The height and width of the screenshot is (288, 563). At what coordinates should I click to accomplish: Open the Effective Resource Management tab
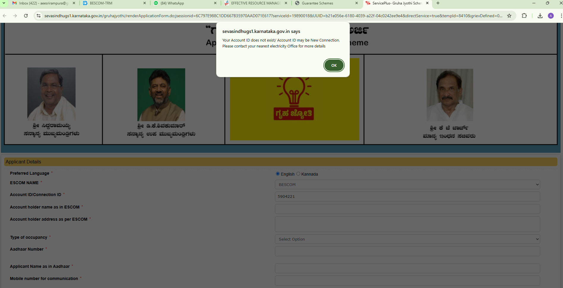pyautogui.click(x=256, y=3)
